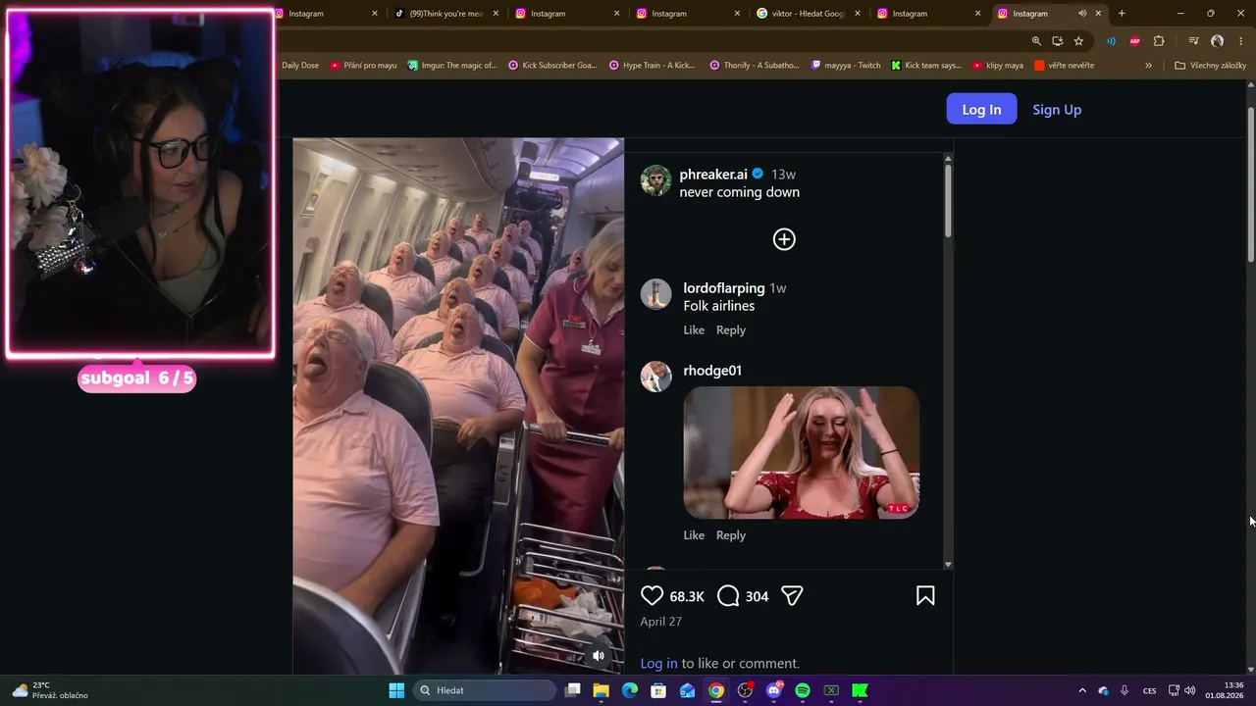The width and height of the screenshot is (1256, 706).
Task: Open the Kick team says bookmark
Action: [x=926, y=66]
